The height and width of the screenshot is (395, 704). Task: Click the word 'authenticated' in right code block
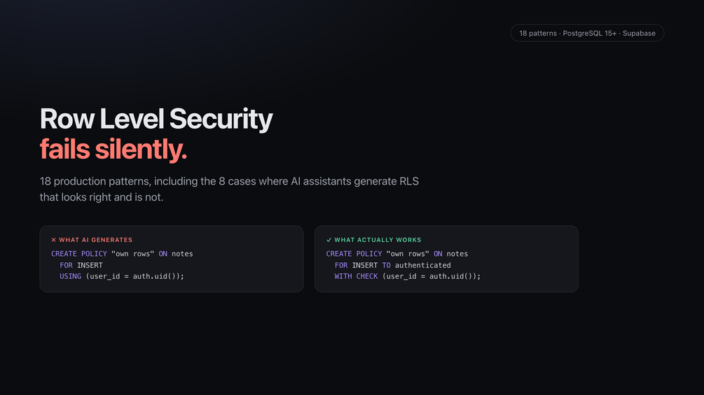[422, 265]
